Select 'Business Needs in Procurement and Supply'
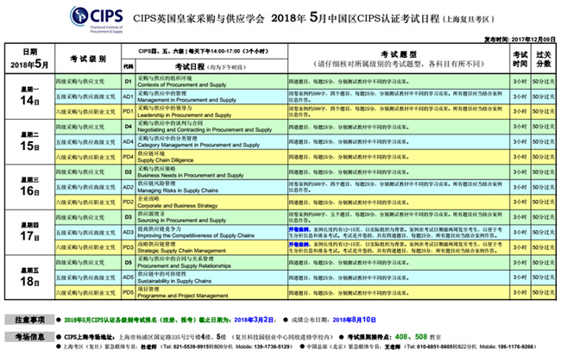561x355 pixels. (191, 176)
